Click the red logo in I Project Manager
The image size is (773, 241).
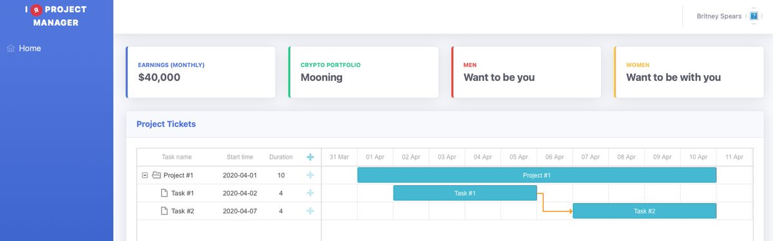coord(36,10)
